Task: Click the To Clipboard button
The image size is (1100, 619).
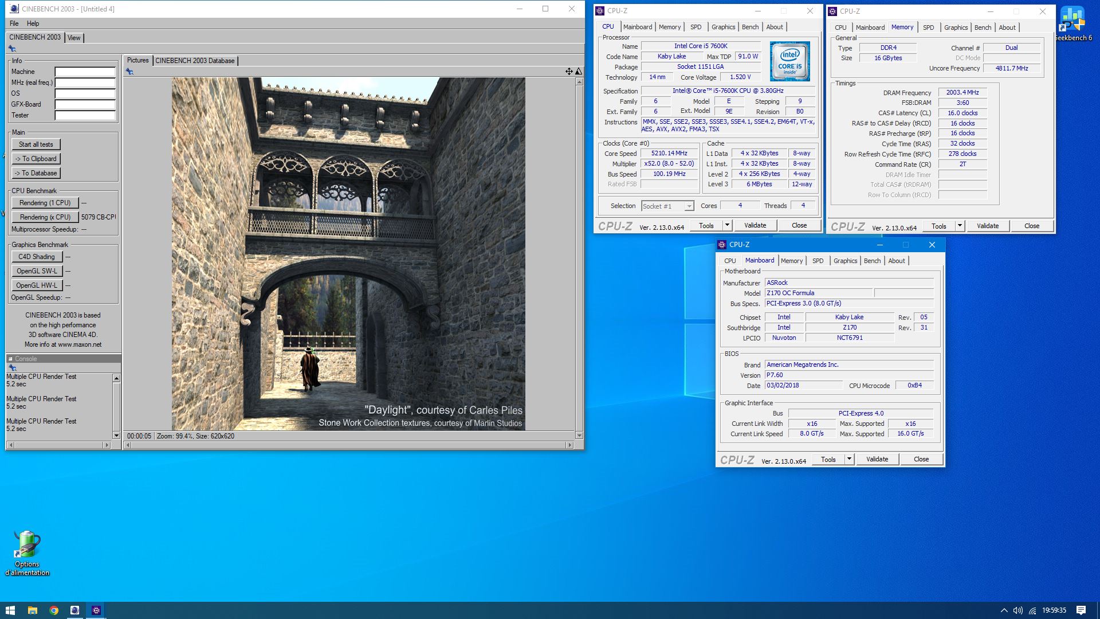Action: point(36,159)
